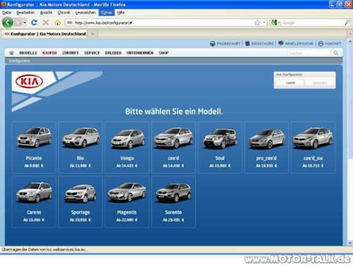Select the Sorento model card
This screenshot has height=265, width=353.
pos(174,201)
